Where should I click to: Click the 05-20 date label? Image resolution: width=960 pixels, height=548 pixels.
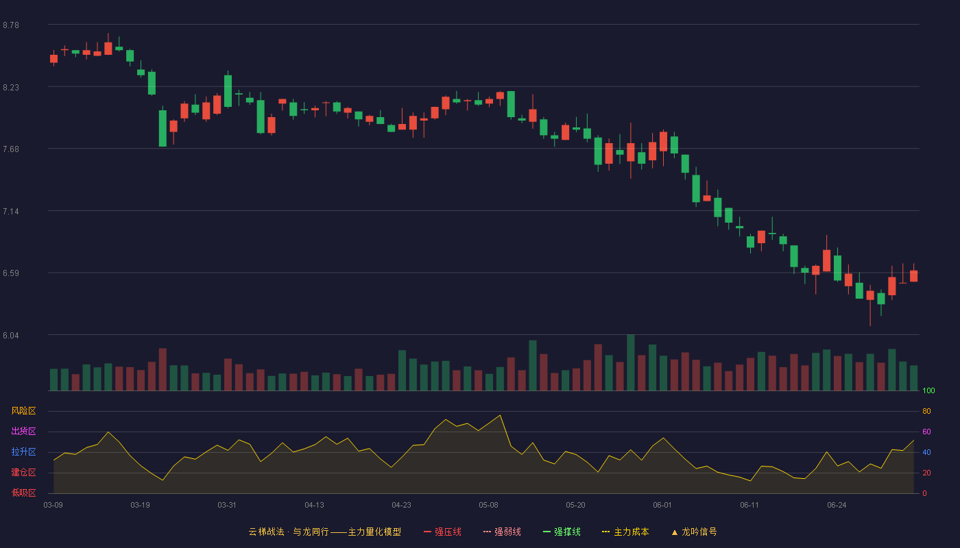[x=575, y=505]
